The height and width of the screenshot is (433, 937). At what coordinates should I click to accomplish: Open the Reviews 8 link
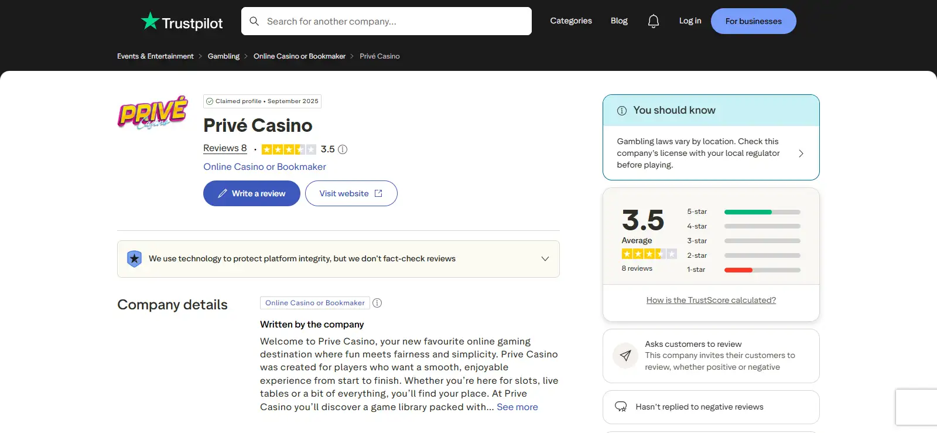pyautogui.click(x=225, y=148)
